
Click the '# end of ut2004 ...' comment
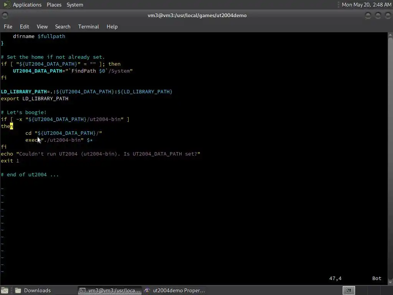click(30, 175)
